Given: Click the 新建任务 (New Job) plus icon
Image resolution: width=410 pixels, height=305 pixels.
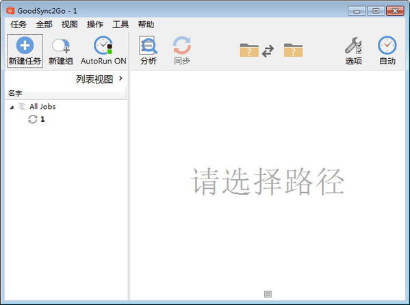Looking at the screenshot, I should click(25, 45).
